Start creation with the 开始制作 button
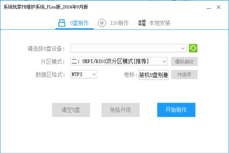Screen dimensions: 229x153 point(176,110)
